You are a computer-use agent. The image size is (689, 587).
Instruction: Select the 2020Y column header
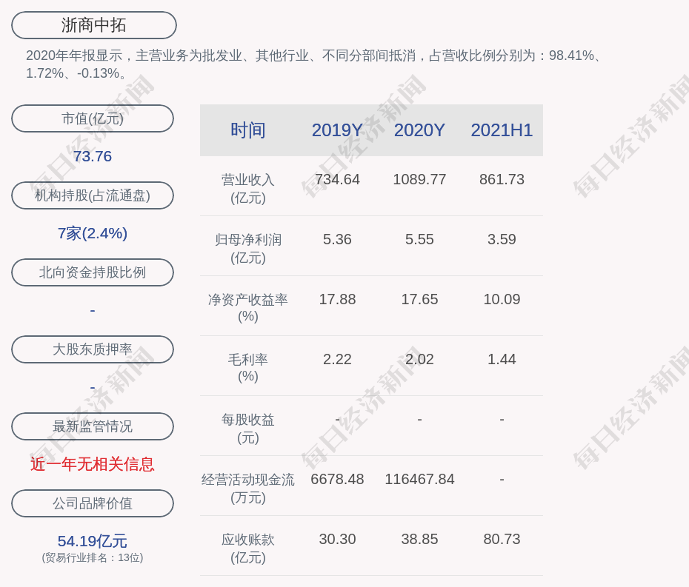click(419, 130)
